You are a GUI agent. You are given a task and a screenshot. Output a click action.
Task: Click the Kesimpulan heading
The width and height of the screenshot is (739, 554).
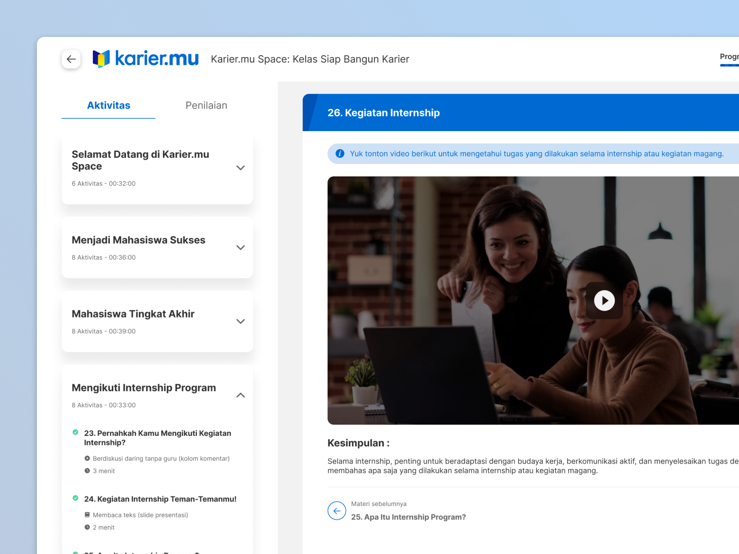point(358,443)
